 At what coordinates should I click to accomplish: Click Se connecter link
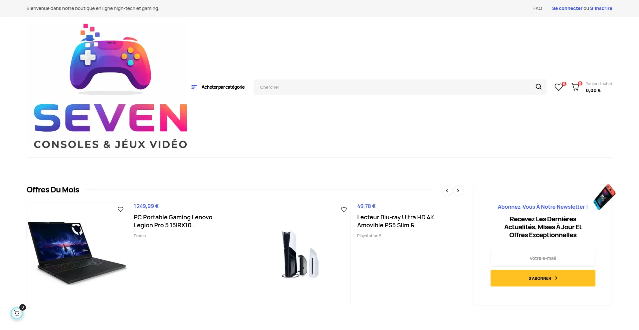click(x=567, y=8)
